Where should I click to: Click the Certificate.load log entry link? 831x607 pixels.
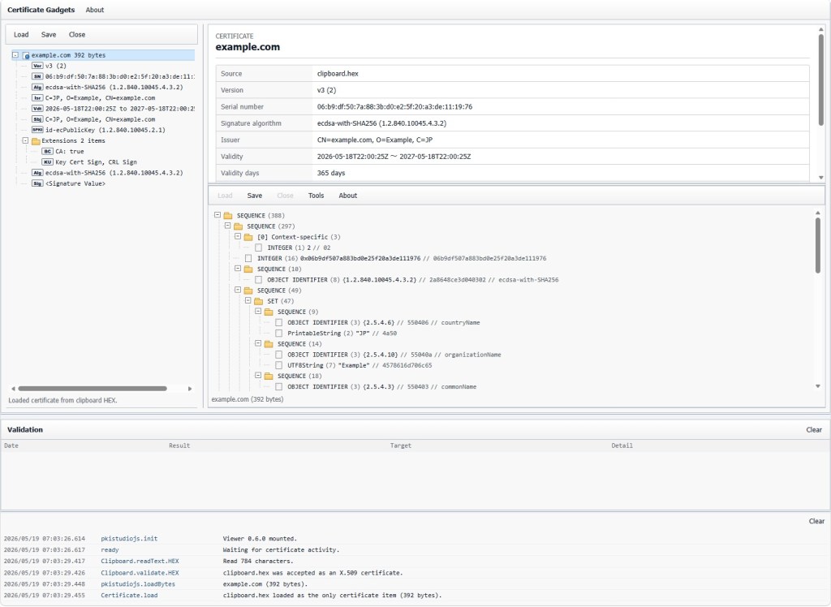129,596
